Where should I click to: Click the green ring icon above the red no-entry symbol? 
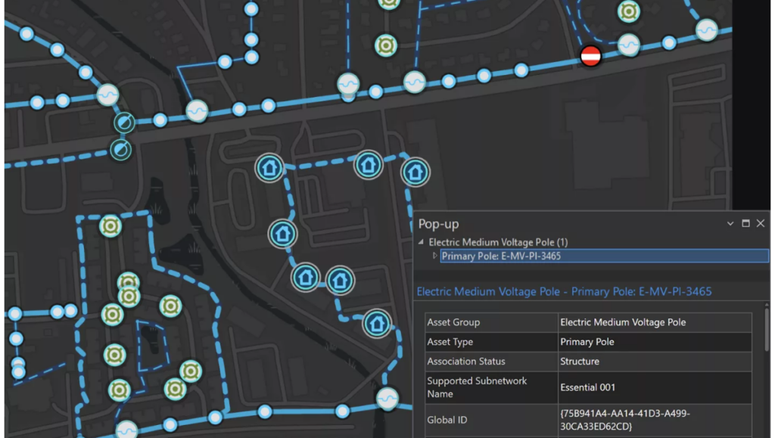(x=629, y=11)
